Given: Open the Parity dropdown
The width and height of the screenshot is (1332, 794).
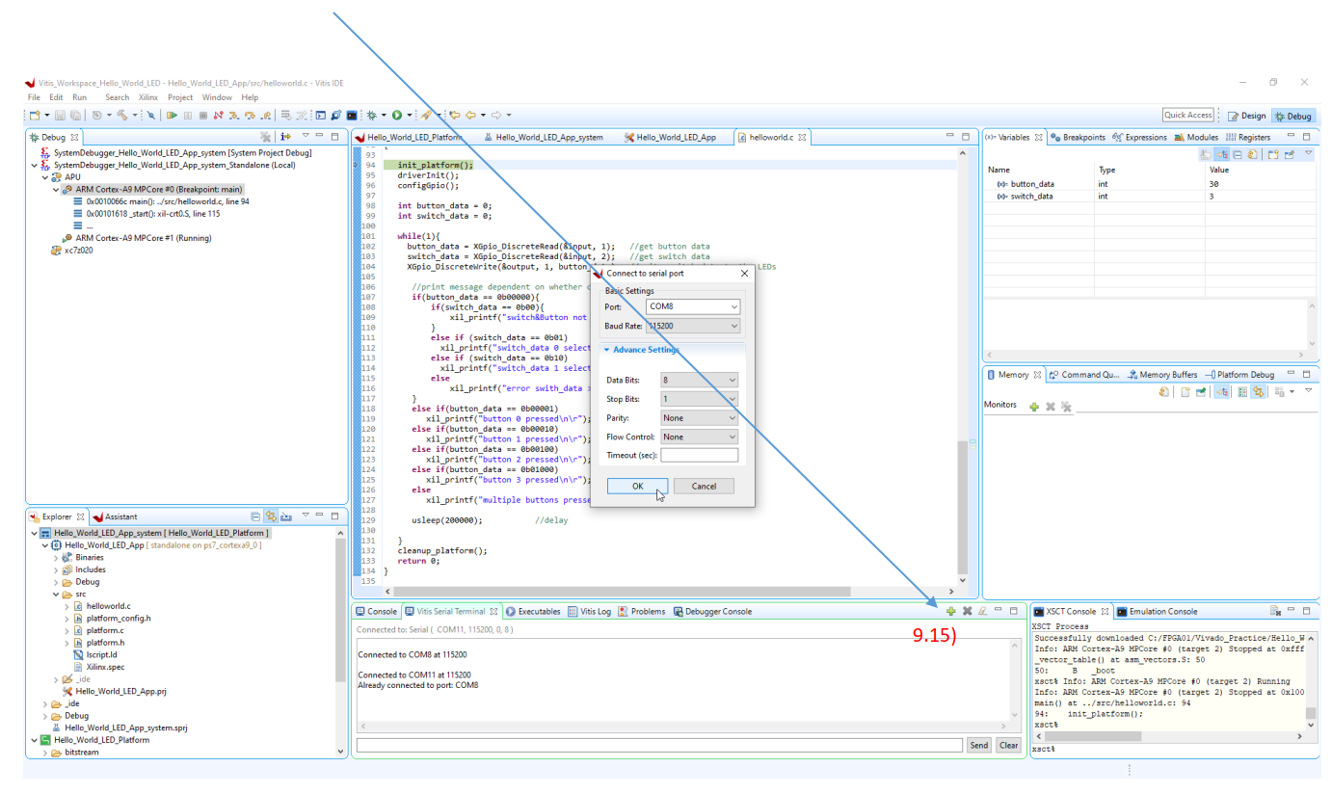Looking at the screenshot, I should 699,418.
